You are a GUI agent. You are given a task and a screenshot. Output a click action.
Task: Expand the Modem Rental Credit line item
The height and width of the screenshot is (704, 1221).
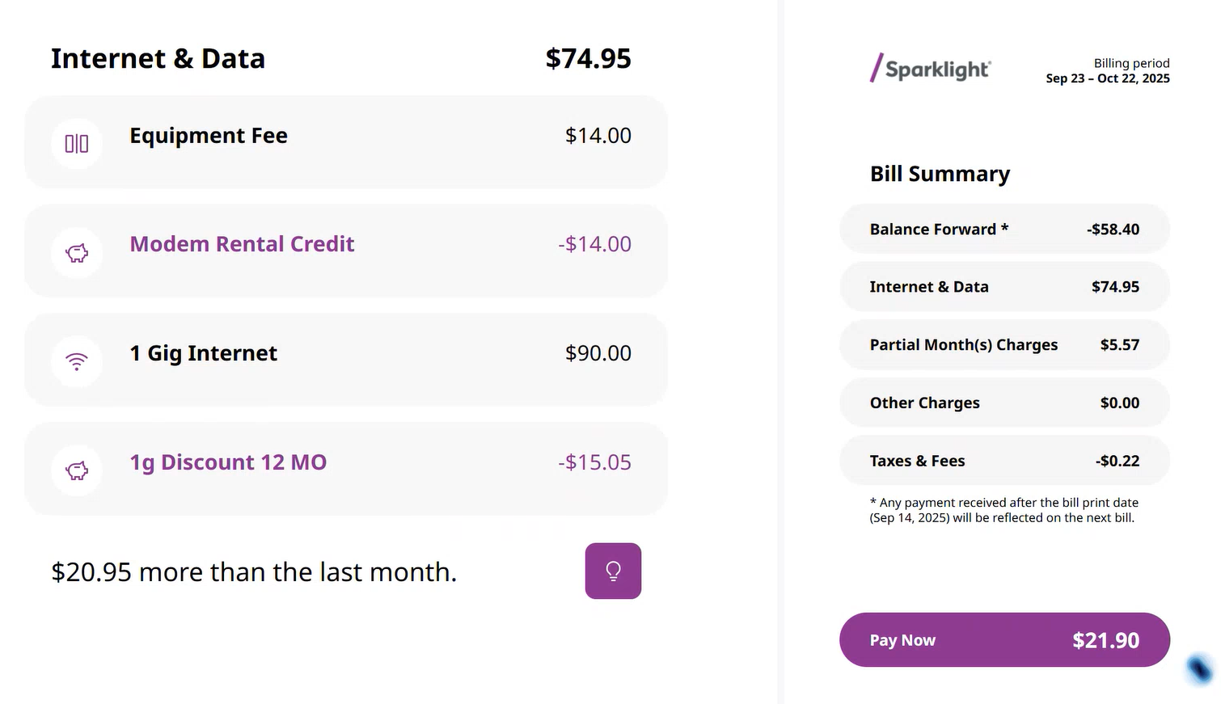click(x=346, y=251)
